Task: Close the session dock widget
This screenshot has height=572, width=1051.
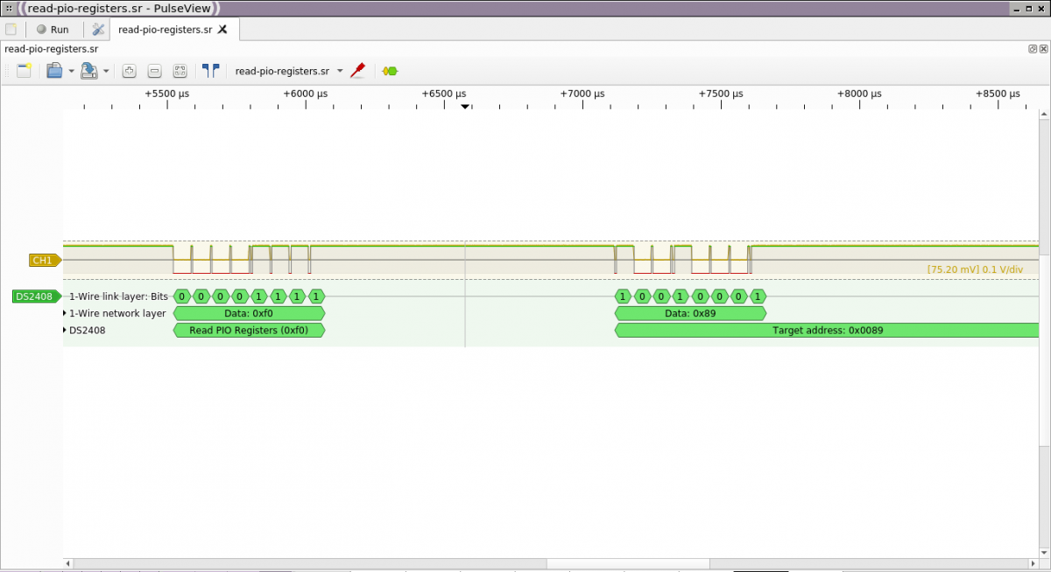Action: 1043,50
